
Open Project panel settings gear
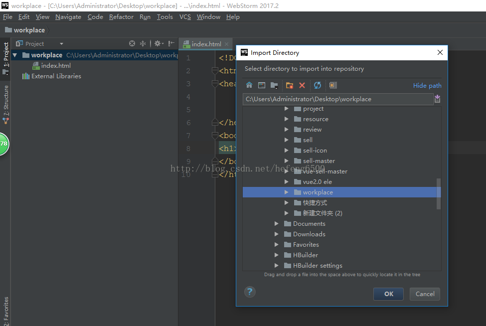[x=159, y=43]
